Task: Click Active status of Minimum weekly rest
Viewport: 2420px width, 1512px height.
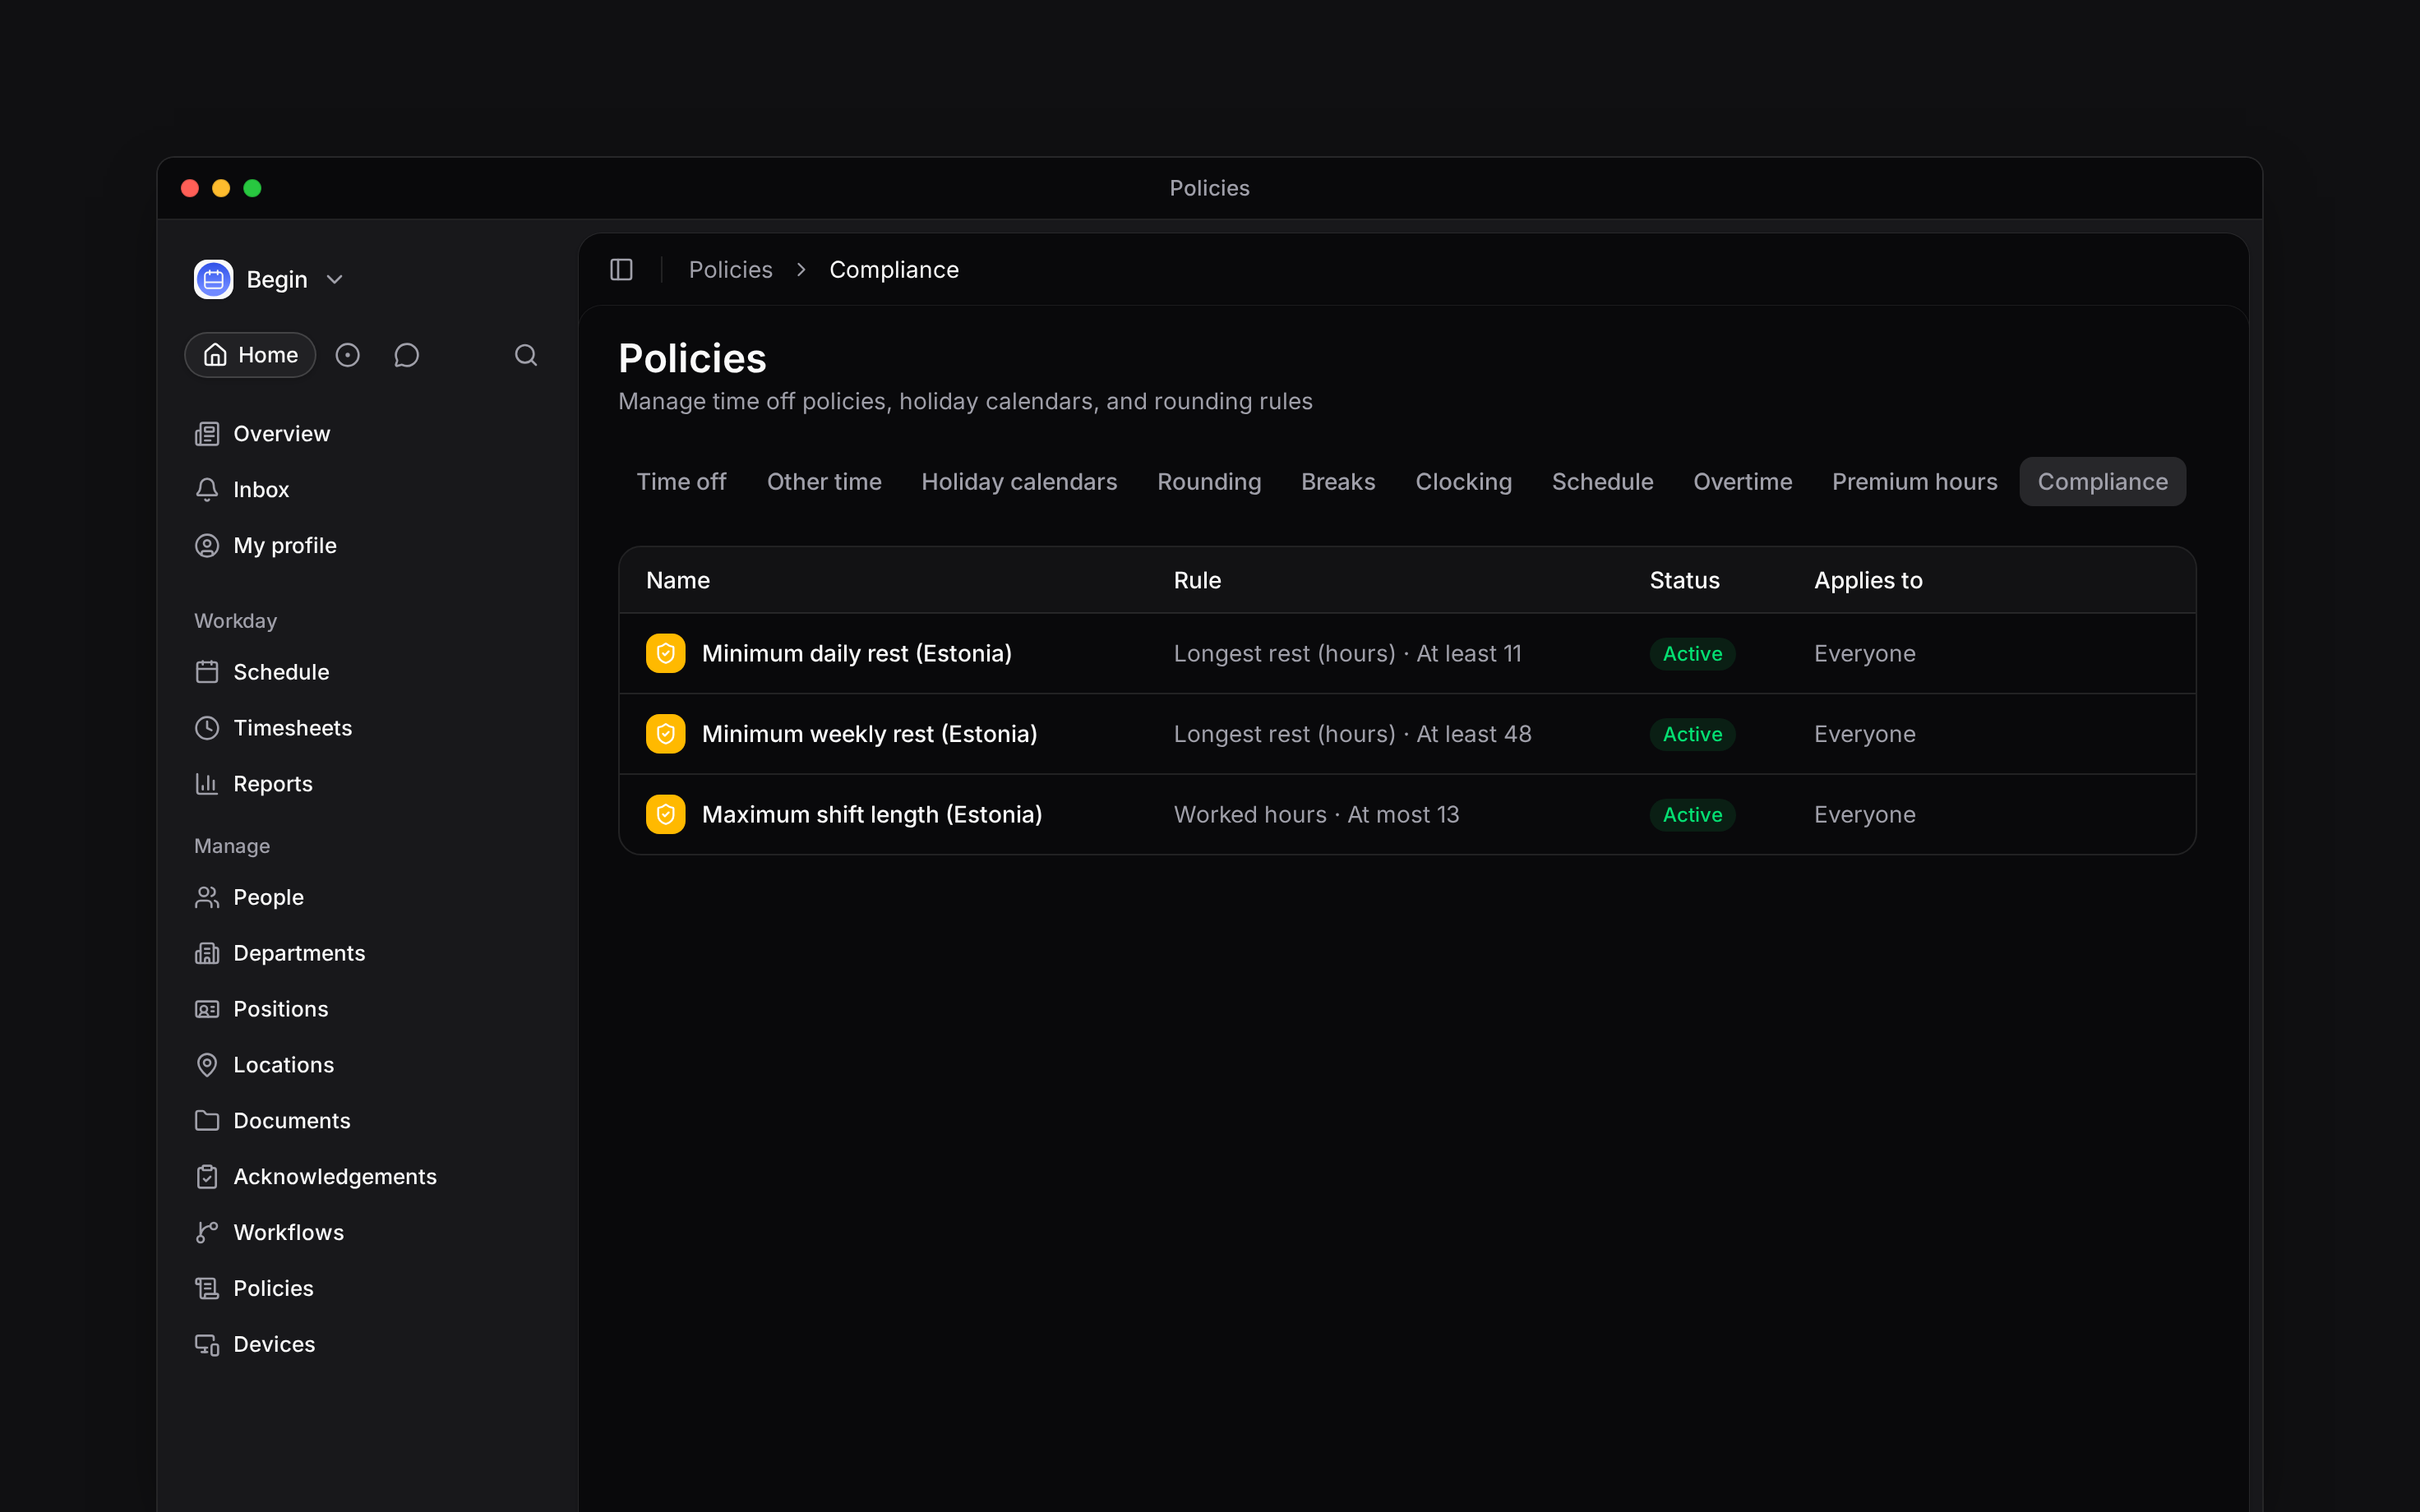Action: [x=1692, y=734]
